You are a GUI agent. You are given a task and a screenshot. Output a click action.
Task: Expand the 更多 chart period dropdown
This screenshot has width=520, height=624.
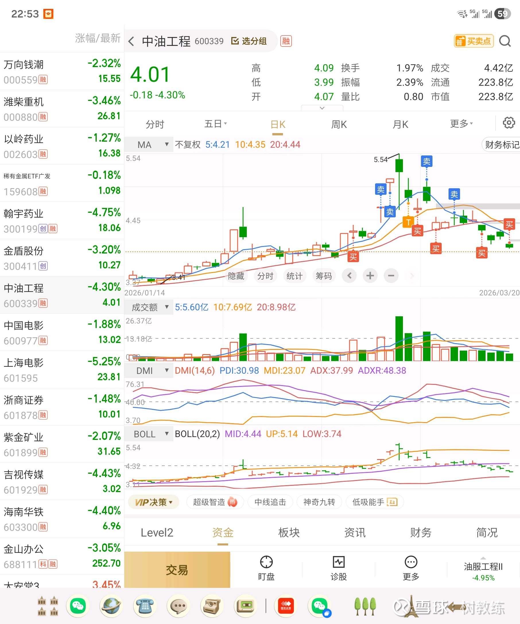click(x=461, y=124)
